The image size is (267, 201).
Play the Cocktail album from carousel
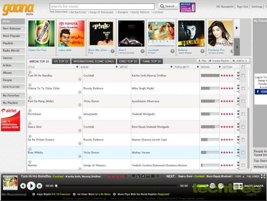pyautogui.click(x=173, y=51)
